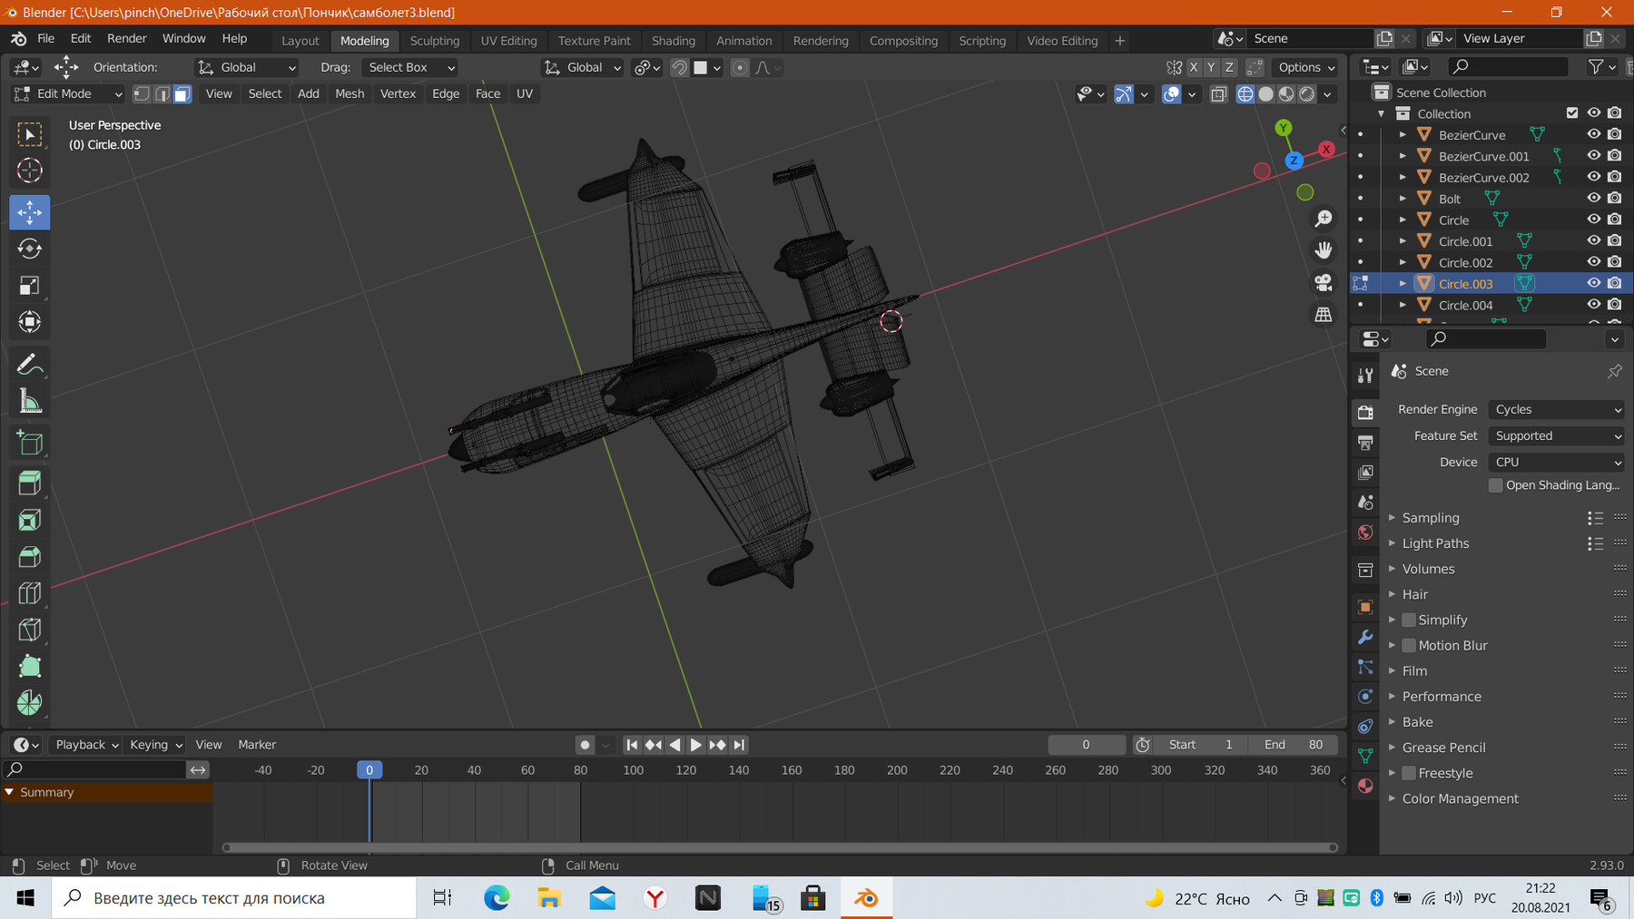The height and width of the screenshot is (919, 1634).
Task: Open the Edit Mode selector dropdown
Action: (x=68, y=93)
